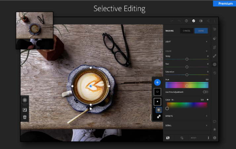236x149 pixels.
Task: Open the version history clock icon
Action: (215, 73)
